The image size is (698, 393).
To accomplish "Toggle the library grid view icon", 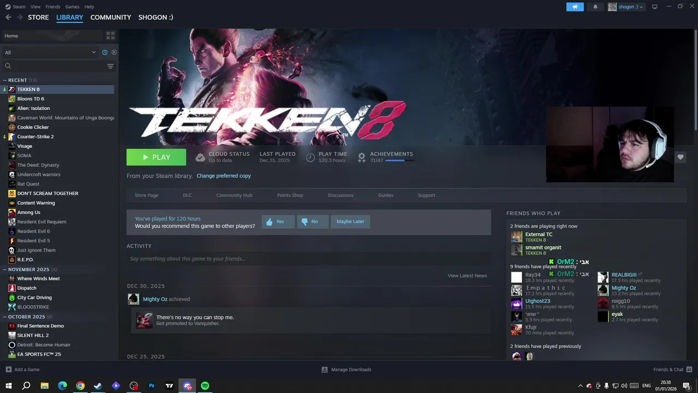I will pyautogui.click(x=110, y=35).
